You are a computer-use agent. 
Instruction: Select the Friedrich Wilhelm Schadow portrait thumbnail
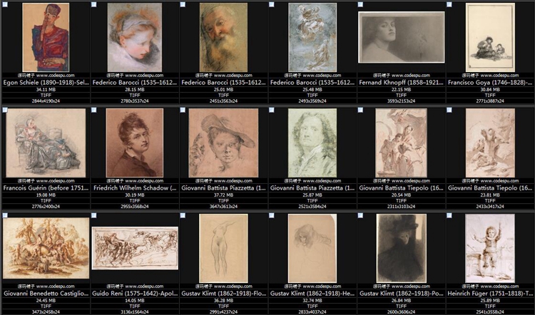coord(135,143)
